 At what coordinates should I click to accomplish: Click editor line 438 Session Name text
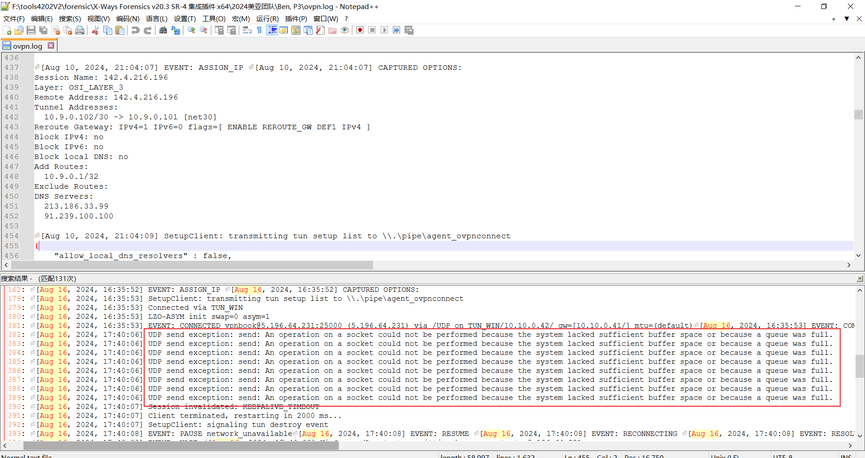click(x=101, y=77)
